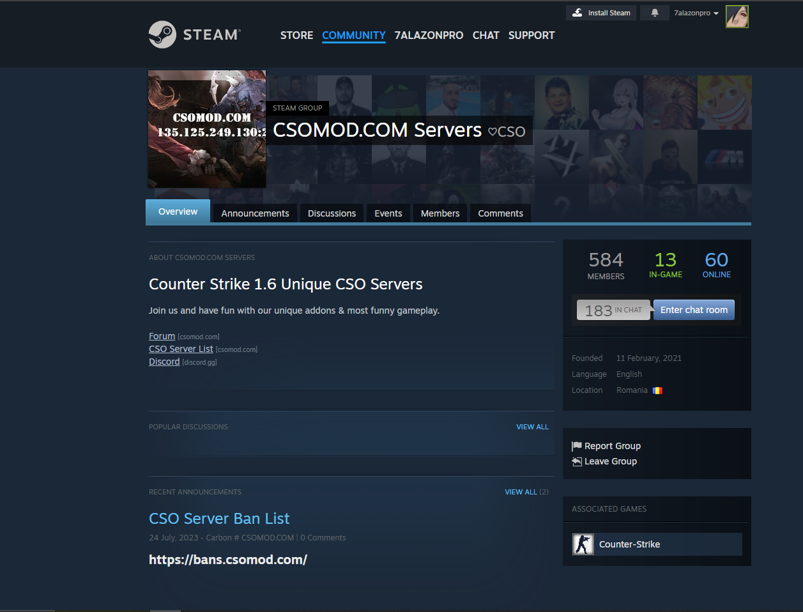Open the COMMUNITY menu
Image resolution: width=803 pixels, height=612 pixels.
click(353, 35)
